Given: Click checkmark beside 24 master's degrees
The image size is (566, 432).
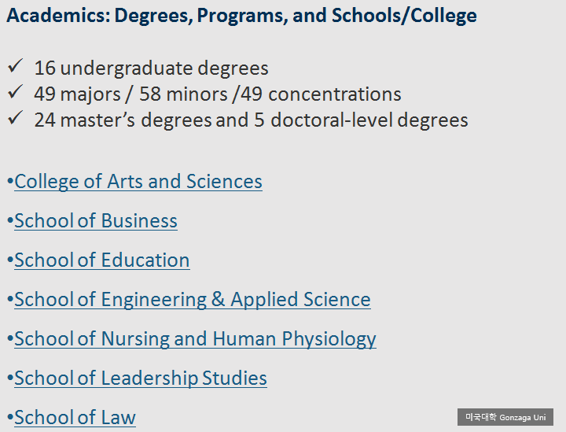Looking at the screenshot, I should 16,120.
